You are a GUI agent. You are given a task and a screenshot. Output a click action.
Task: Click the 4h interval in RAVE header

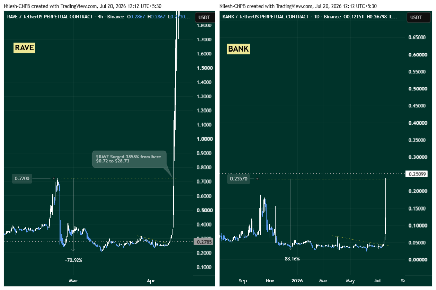100,17
